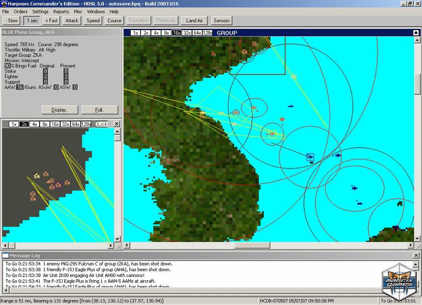Click the round dot icon in the GROUP title bar
The height and width of the screenshot is (305, 422).
coord(416,33)
